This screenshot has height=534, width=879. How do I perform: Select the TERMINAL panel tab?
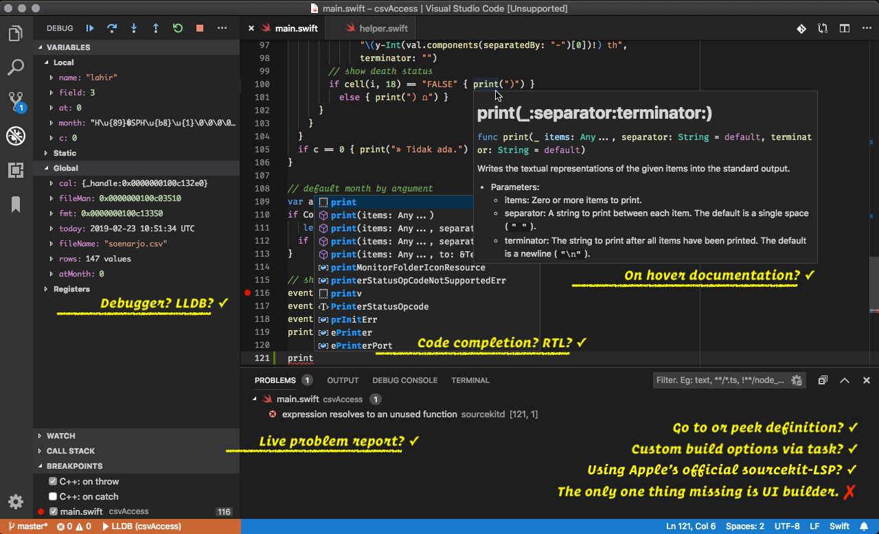(470, 380)
